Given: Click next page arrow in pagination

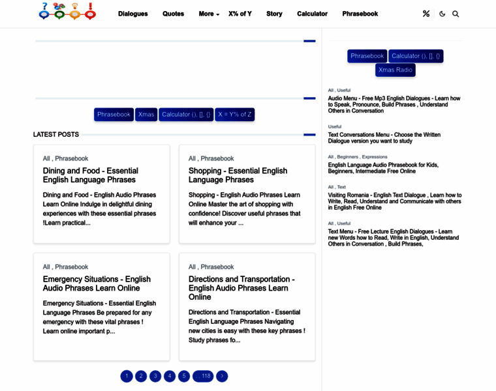Looking at the screenshot, I should point(222,376).
